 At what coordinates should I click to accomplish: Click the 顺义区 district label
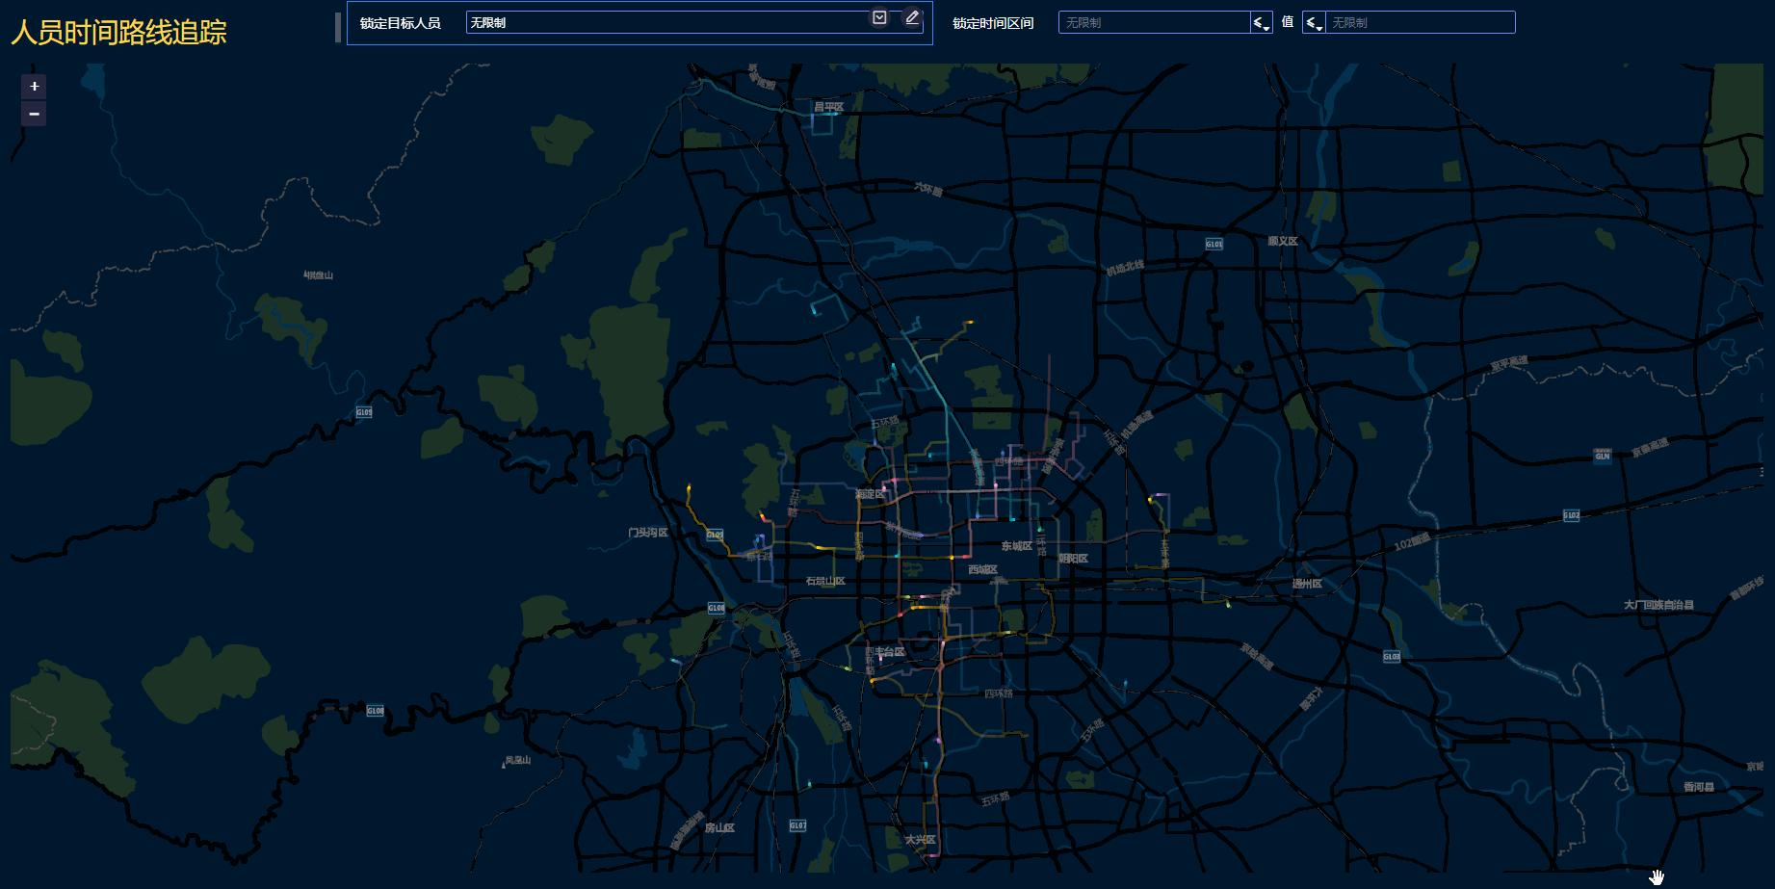point(1283,242)
